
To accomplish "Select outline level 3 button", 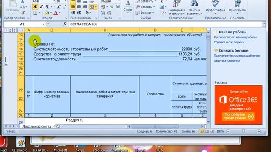I will 14,30.
